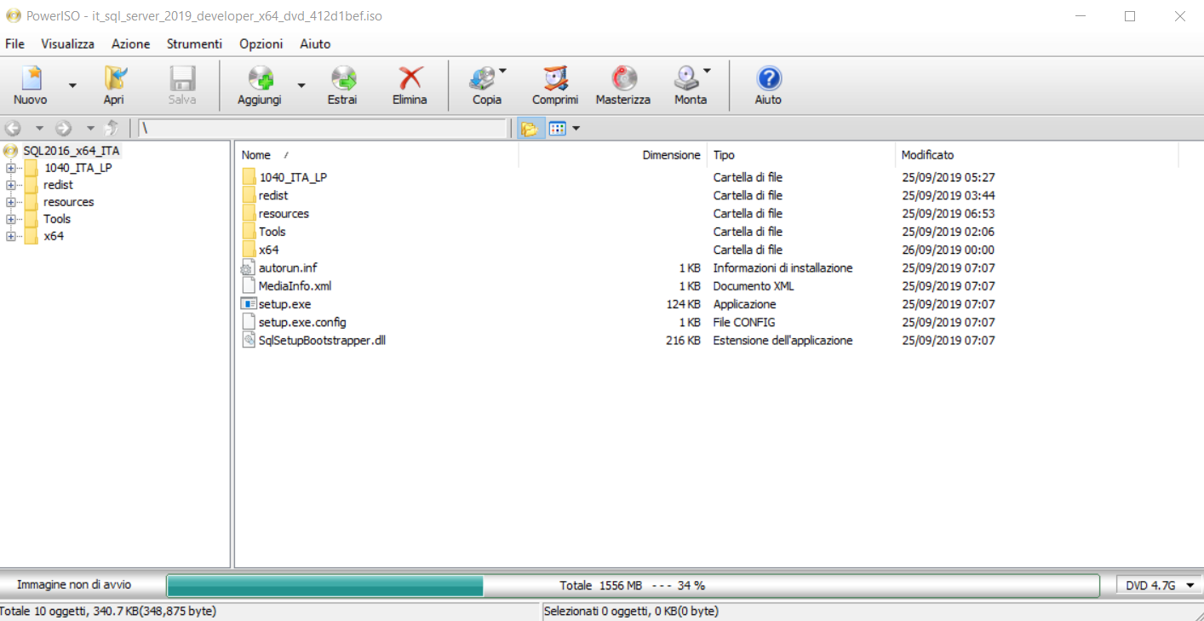Open the DVD 4.7G media dropdown

click(1159, 585)
